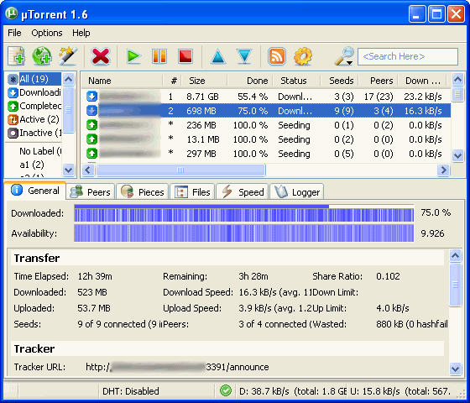
Task: Click the red X Remove torrent icon
Action: click(101, 56)
